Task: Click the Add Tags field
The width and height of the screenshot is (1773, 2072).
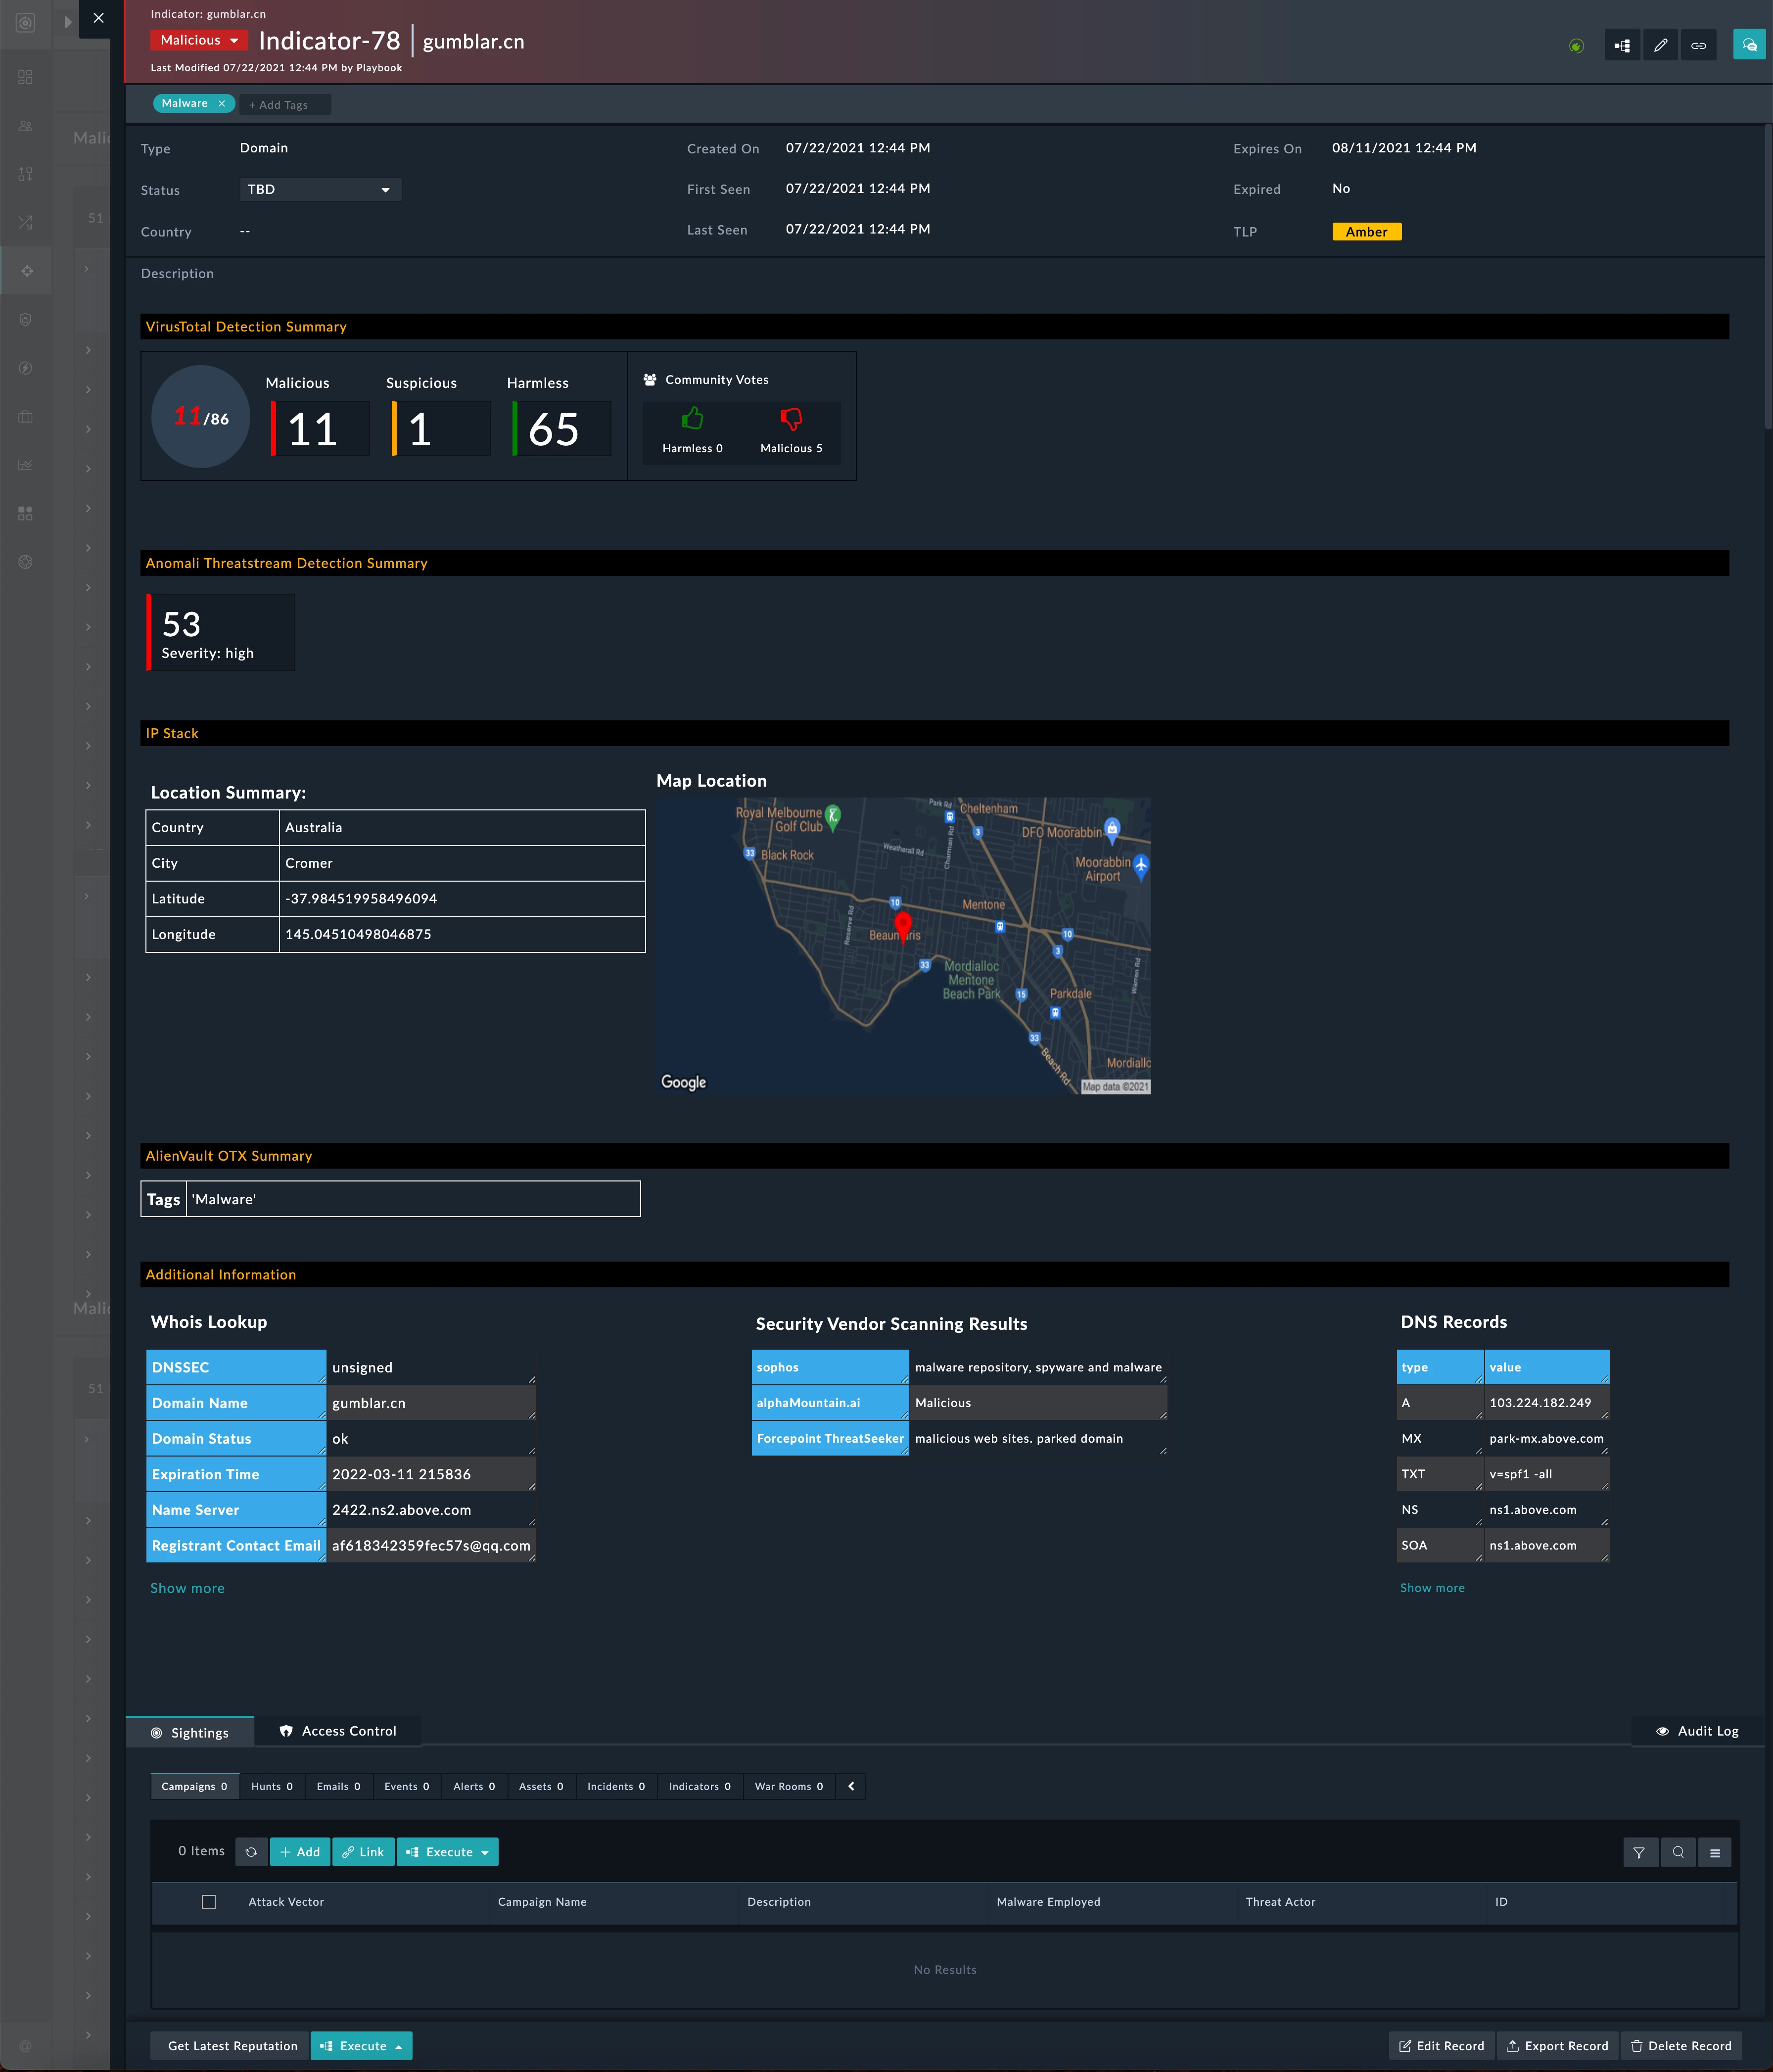Action: coord(285,104)
